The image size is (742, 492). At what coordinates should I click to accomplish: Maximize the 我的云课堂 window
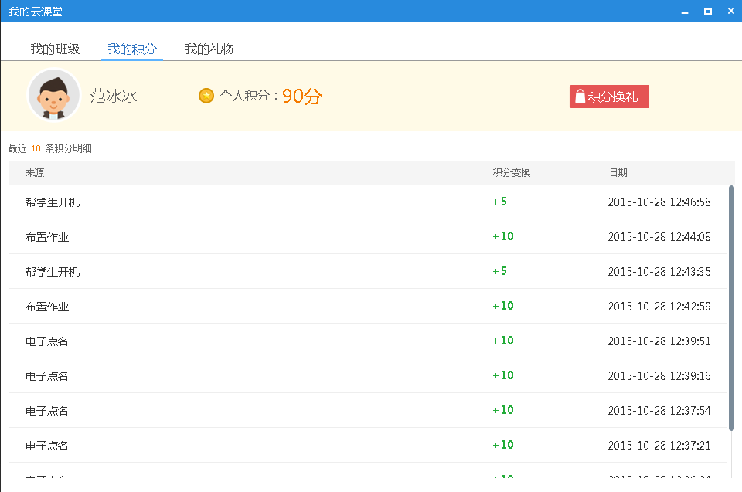(x=707, y=12)
